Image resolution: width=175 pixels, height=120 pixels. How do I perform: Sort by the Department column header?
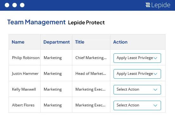click(x=56, y=42)
